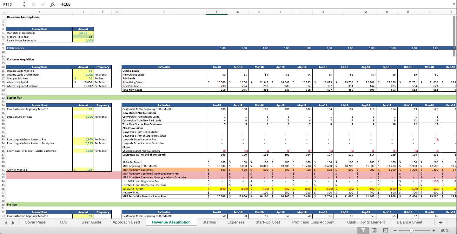457x234 pixels.
Task: Select Months_in_a_Year value 12
Action: pos(83,37)
